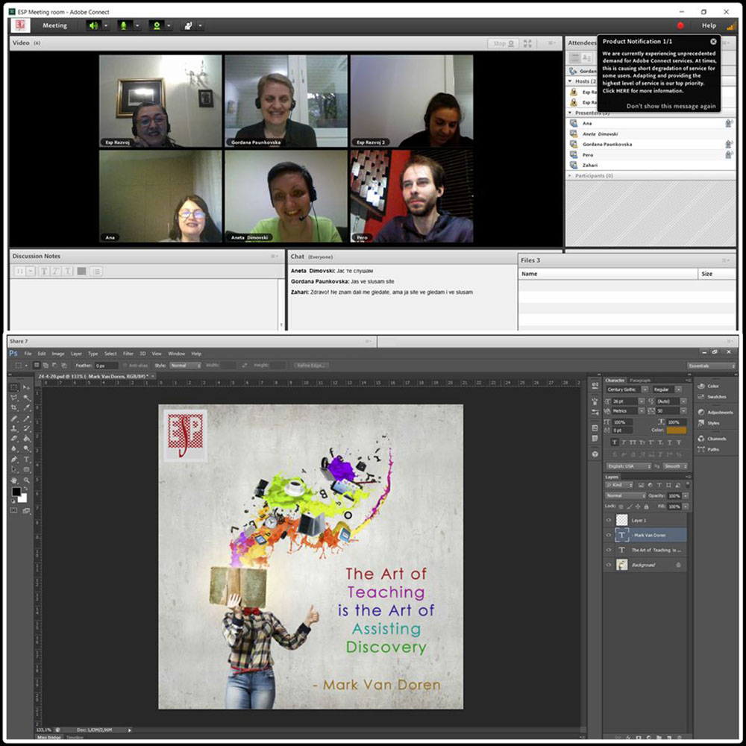Screen dimensions: 746x746
Task: Select the Dodge tool
Action: tap(27, 449)
